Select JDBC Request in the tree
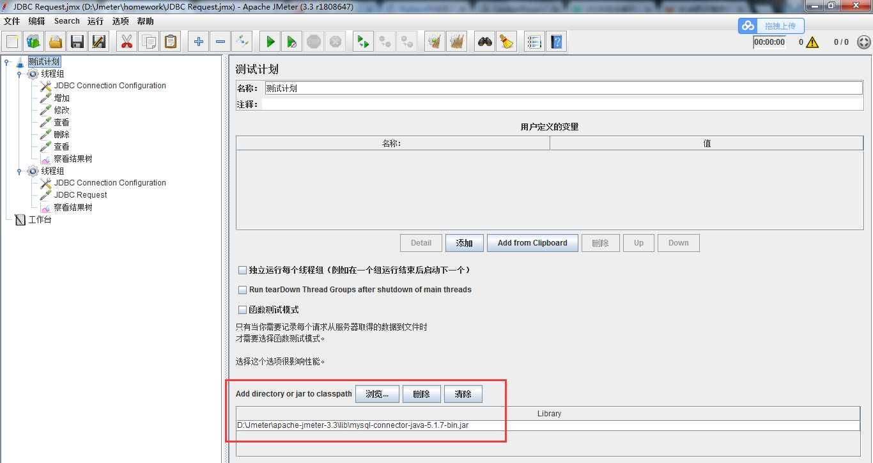This screenshot has height=463, width=873. coord(81,195)
